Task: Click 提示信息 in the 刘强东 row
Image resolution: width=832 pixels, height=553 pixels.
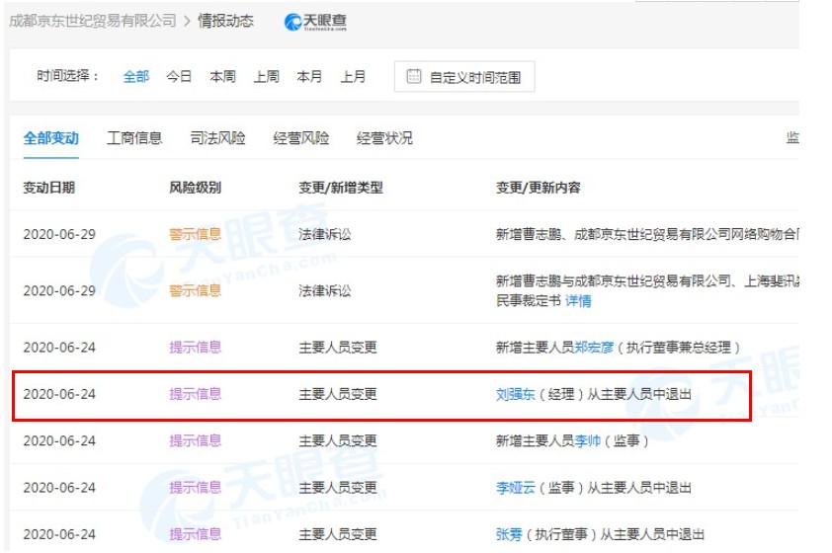Action: point(195,394)
